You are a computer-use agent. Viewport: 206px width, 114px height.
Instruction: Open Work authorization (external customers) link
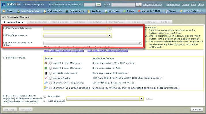click(107, 51)
